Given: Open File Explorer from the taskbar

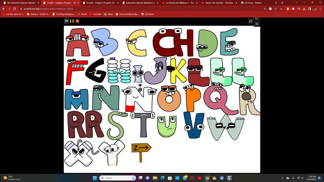Looking at the screenshot, I should (x=155, y=178).
